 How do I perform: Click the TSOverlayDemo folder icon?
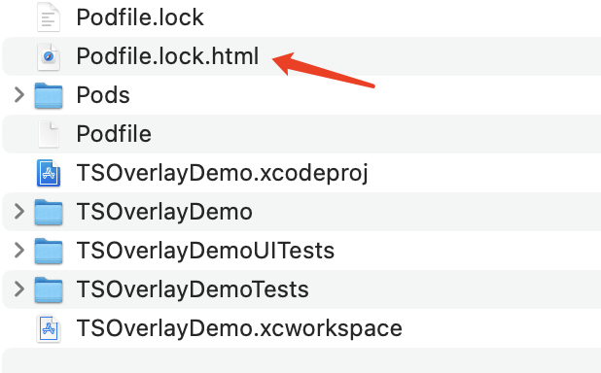pyautogui.click(x=49, y=212)
